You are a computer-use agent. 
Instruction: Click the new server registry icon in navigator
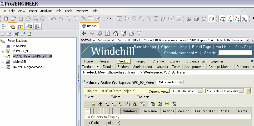[x=17, y=34]
